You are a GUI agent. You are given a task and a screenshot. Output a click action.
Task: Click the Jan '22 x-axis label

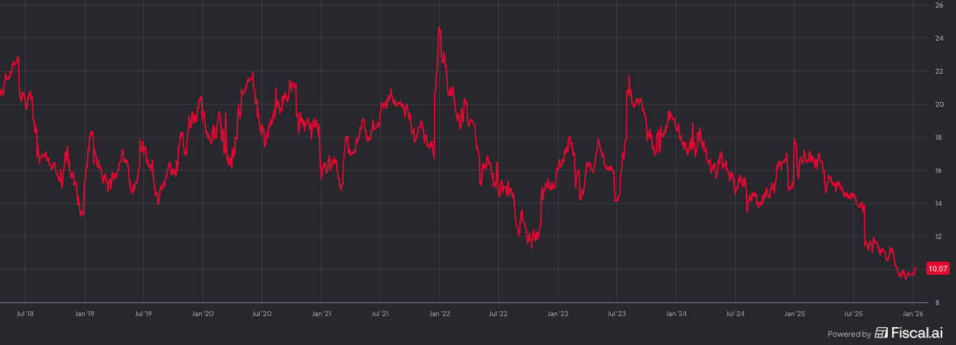(439, 314)
